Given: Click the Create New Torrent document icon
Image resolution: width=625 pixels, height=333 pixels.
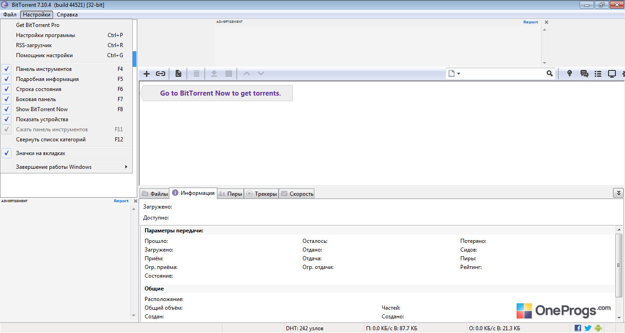Looking at the screenshot, I should pos(178,74).
